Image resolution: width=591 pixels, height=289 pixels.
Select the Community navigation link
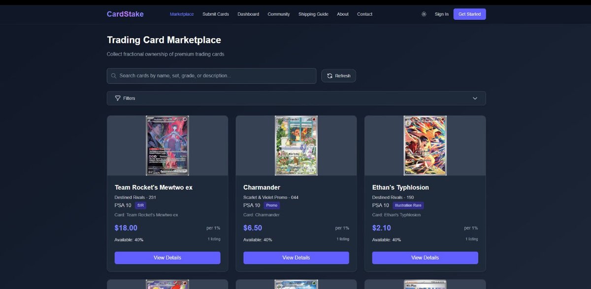tap(278, 14)
